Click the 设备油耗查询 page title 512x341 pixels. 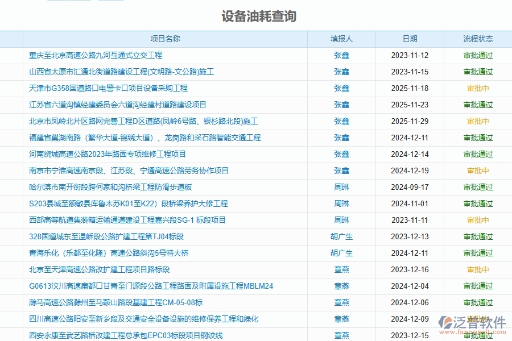point(256,16)
